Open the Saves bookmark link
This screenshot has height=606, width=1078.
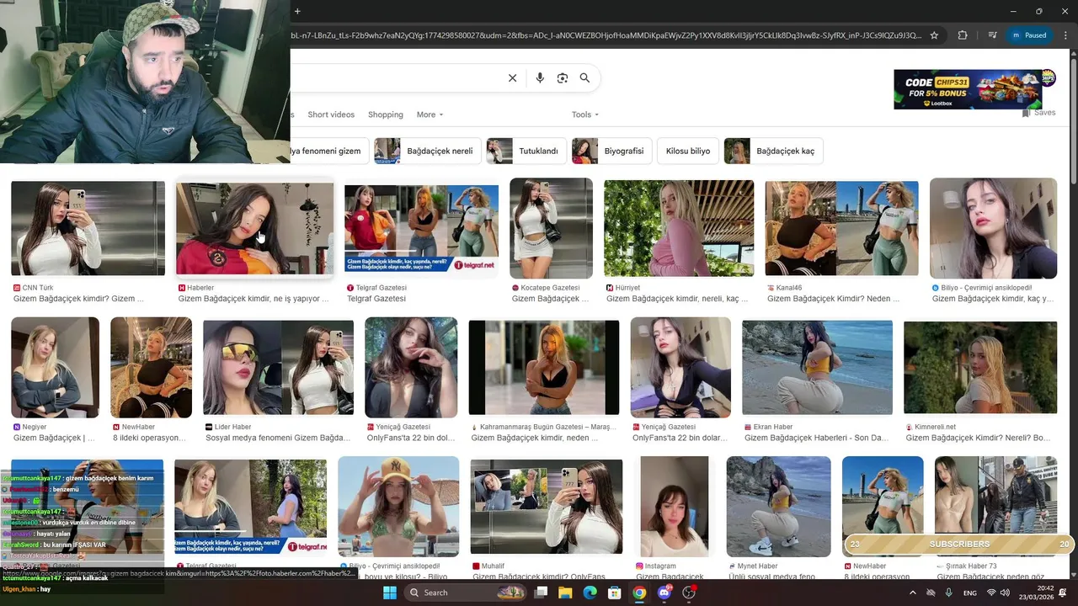pyautogui.click(x=1038, y=113)
